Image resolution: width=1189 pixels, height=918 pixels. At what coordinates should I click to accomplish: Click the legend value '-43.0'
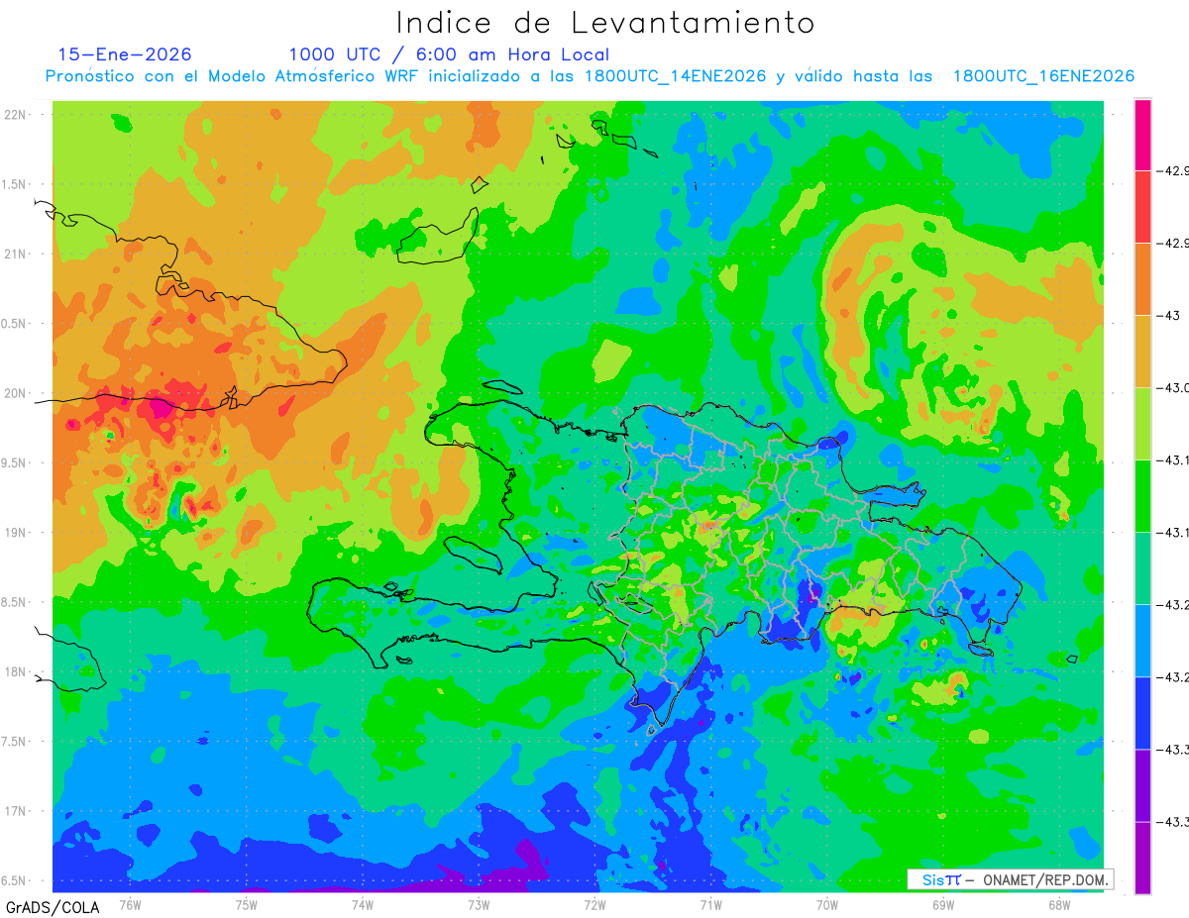click(x=1173, y=387)
